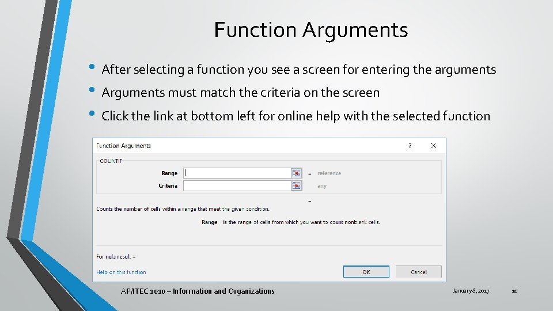The height and width of the screenshot is (311, 553).
Task: Click the bold Range label
Action: 169,173
